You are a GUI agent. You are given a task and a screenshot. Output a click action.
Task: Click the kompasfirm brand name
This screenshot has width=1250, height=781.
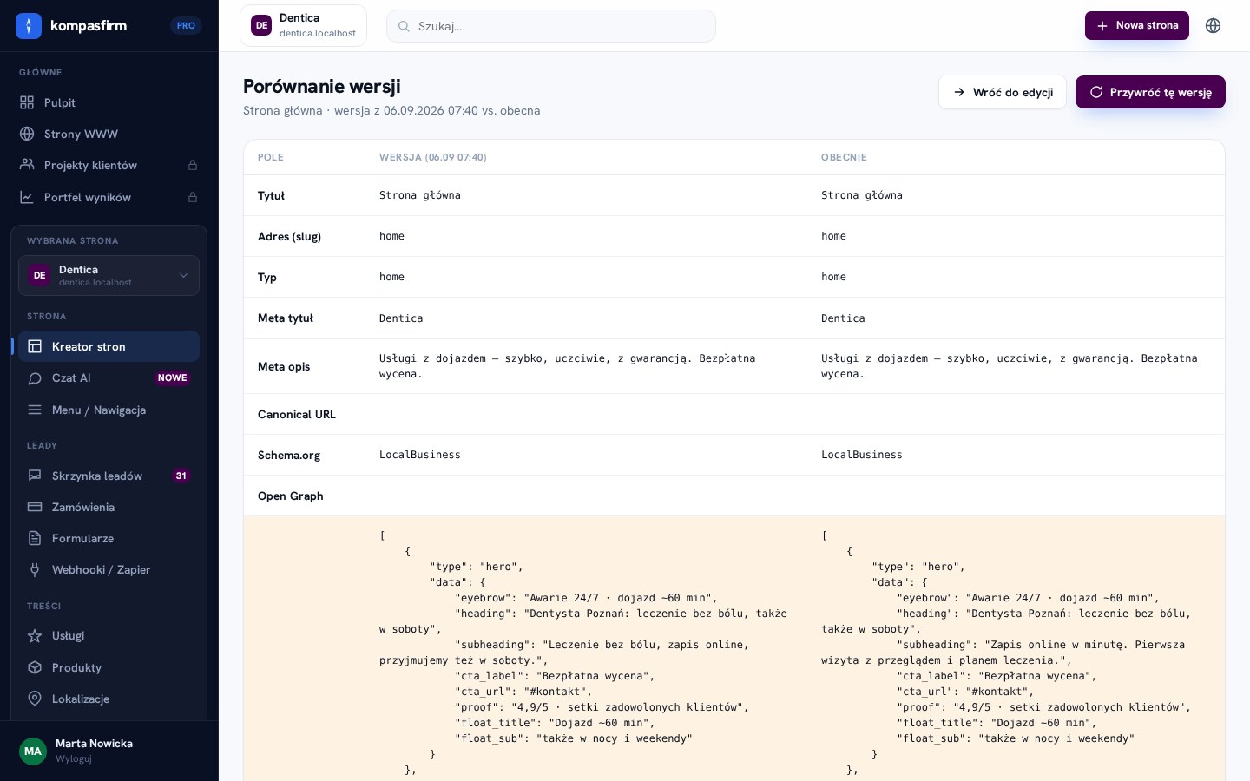pos(89,26)
